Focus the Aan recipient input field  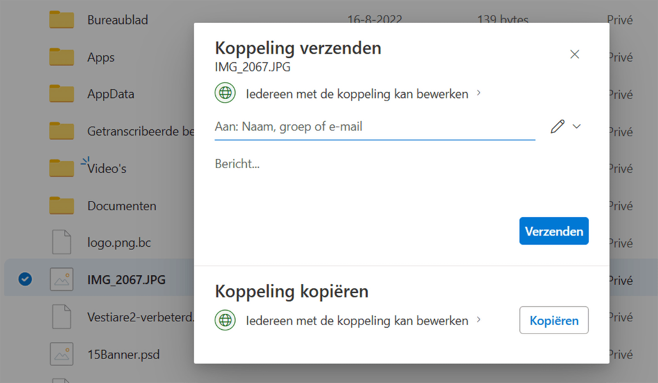point(375,127)
